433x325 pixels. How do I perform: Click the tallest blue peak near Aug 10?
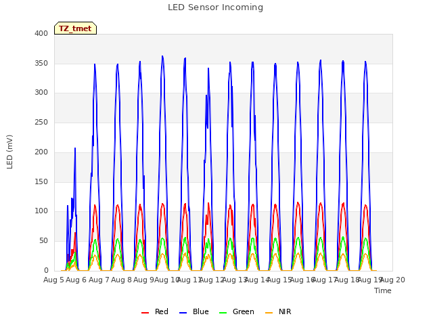[x=162, y=56]
